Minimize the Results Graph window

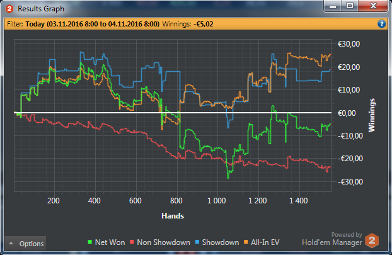tap(333, 6)
